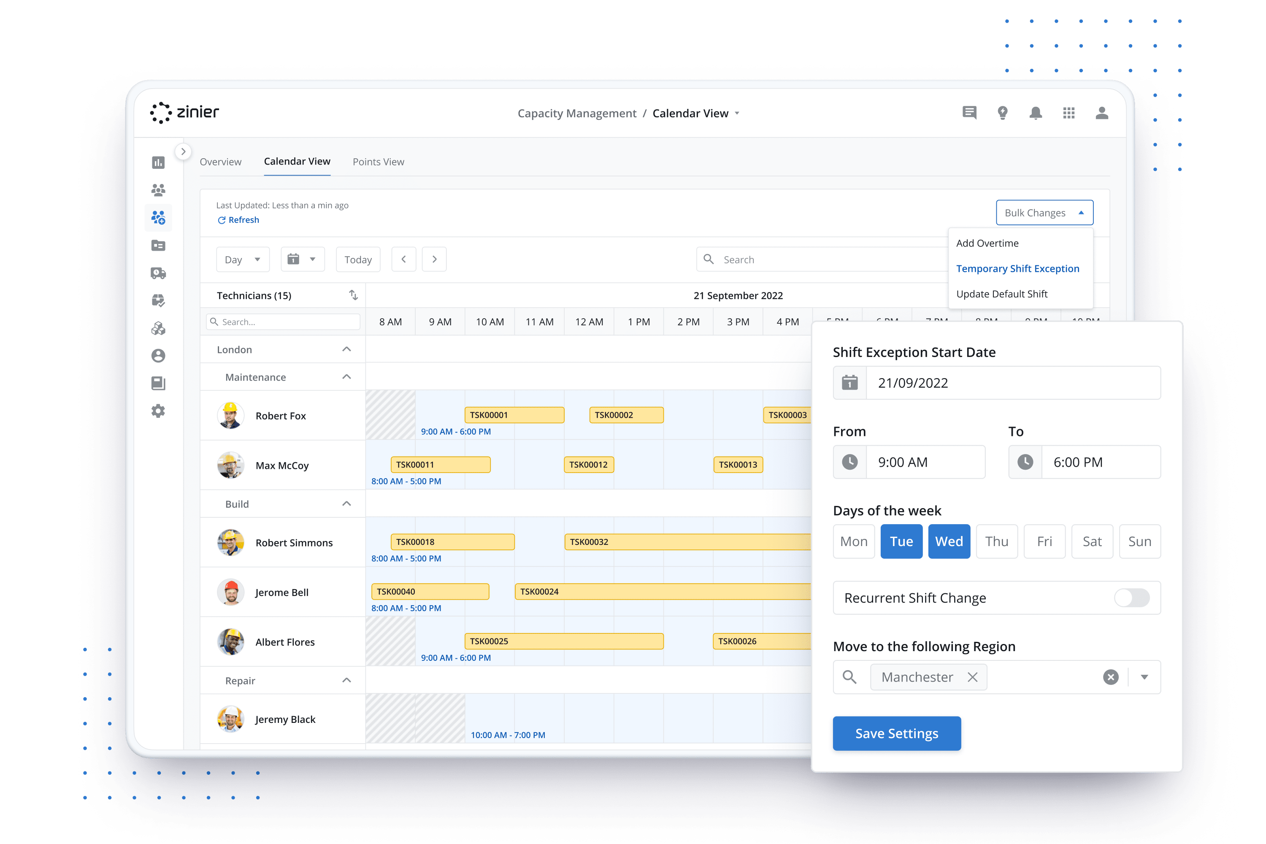Choose Update Default Shift from Bulk Changes menu

tap(1002, 294)
